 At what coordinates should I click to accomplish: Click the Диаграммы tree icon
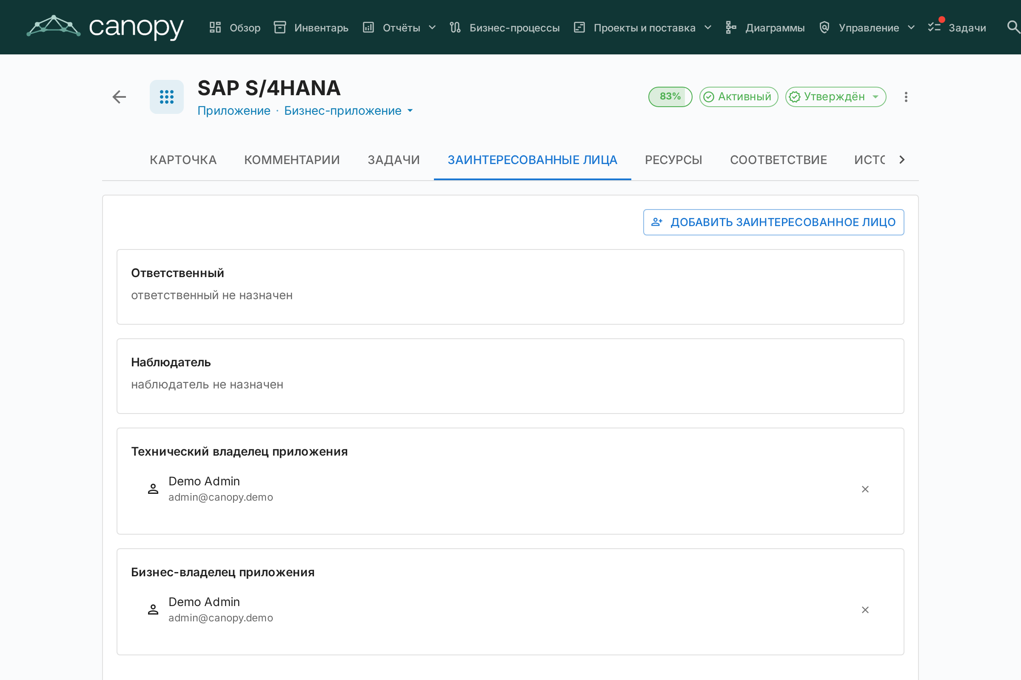pos(731,27)
